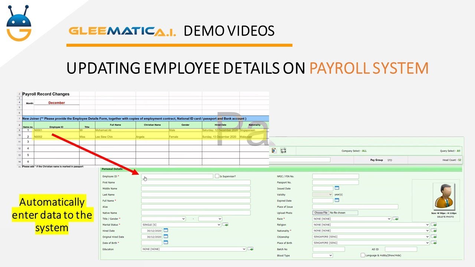475x267 pixels.
Task: Open the Nationality dropdown in the form
Action: tap(371, 231)
